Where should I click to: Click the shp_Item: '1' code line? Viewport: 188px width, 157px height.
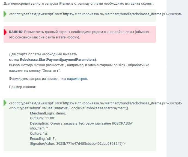click(x=40, y=128)
